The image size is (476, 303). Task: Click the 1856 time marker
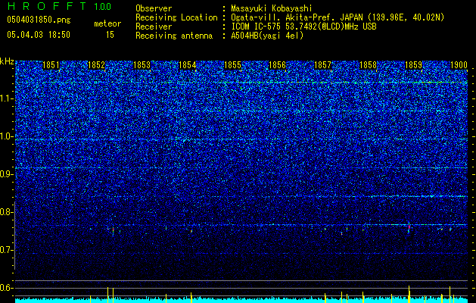(x=278, y=65)
